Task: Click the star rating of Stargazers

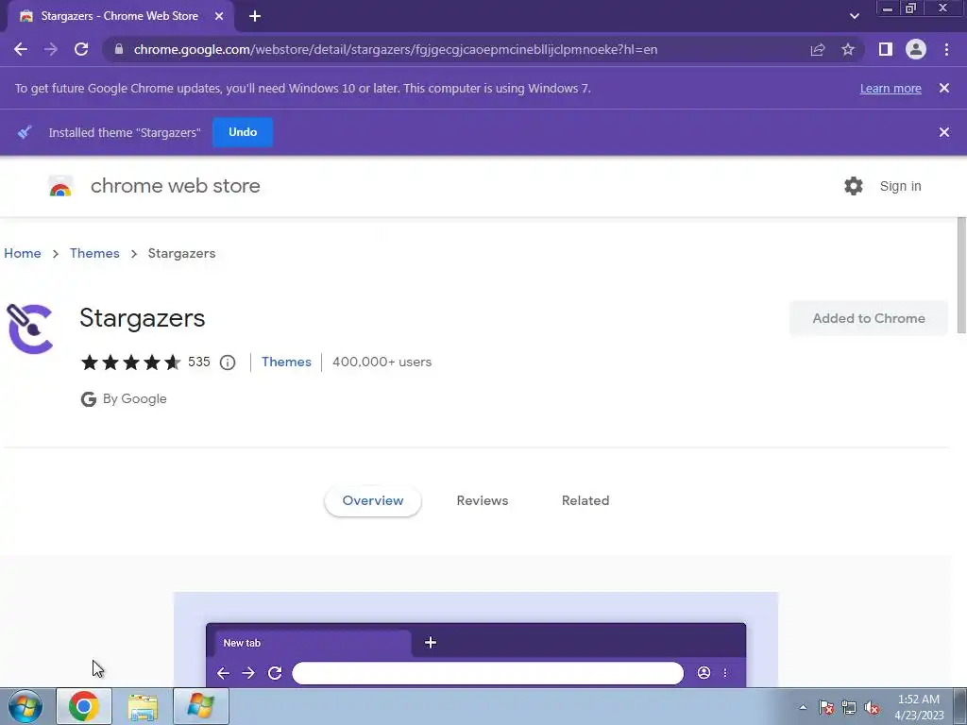Action: [130, 362]
